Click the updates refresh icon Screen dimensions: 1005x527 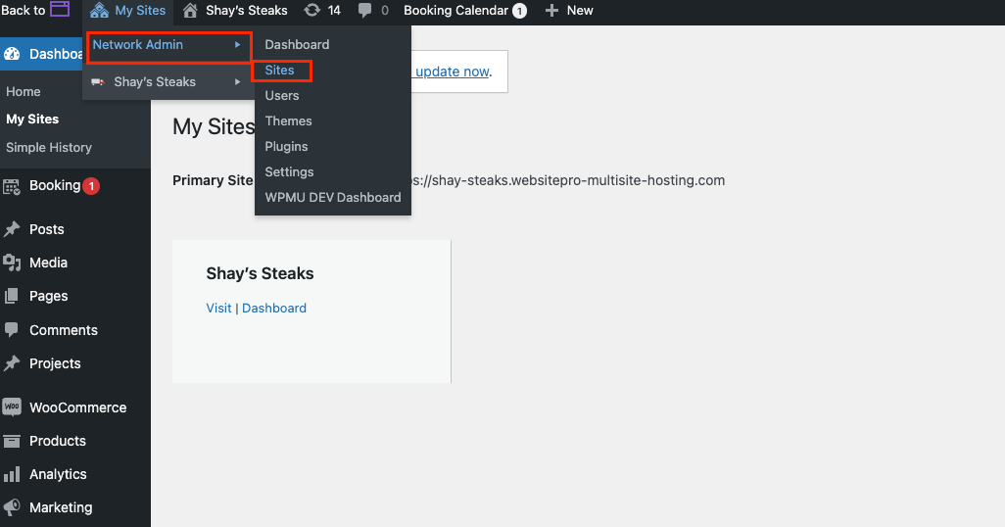click(x=312, y=11)
